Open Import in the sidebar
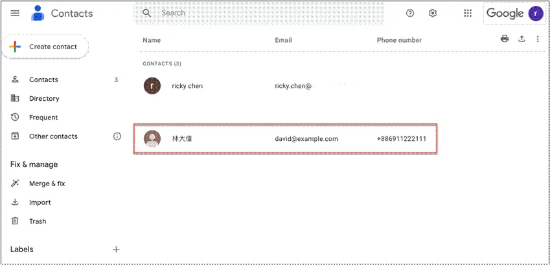The height and width of the screenshot is (265, 550). coord(40,202)
